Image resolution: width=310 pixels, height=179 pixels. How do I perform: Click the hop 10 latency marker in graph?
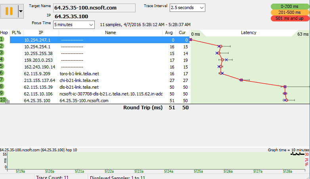click(x=287, y=100)
